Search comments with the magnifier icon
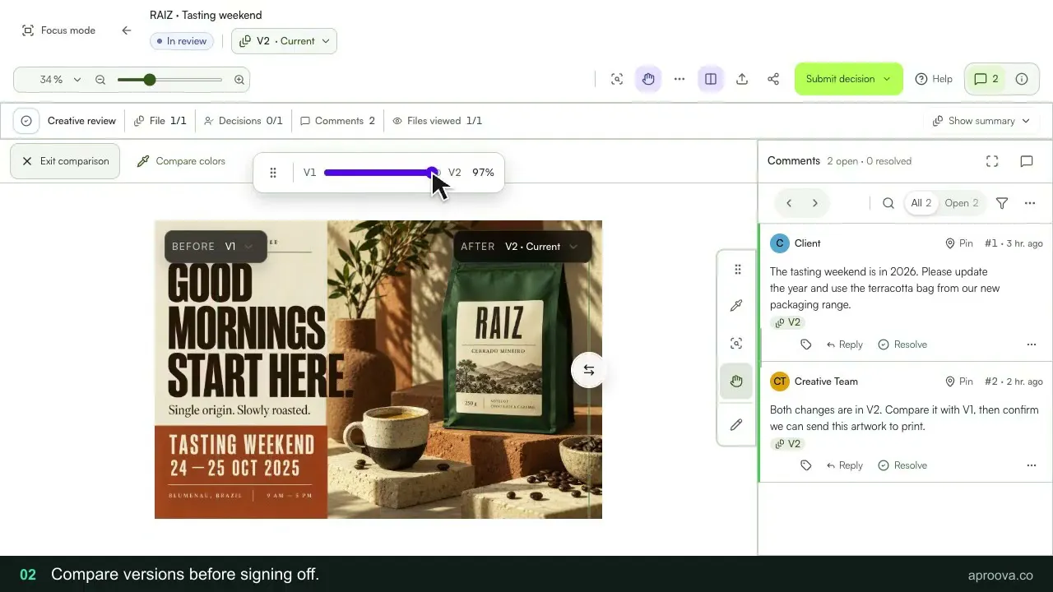 tap(888, 203)
